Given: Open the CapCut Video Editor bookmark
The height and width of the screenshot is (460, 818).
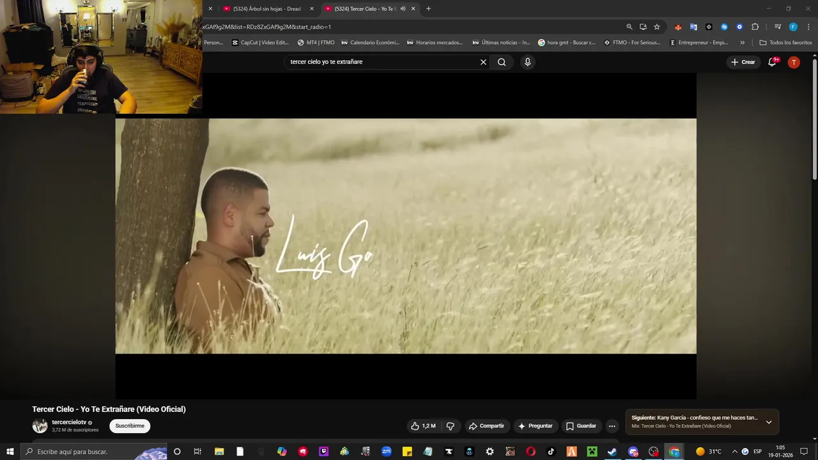Looking at the screenshot, I should coord(260,43).
